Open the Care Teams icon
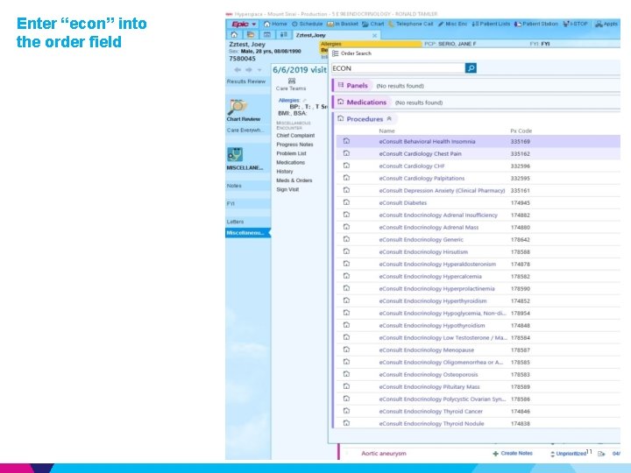The image size is (631, 473). pyautogui.click(x=292, y=81)
